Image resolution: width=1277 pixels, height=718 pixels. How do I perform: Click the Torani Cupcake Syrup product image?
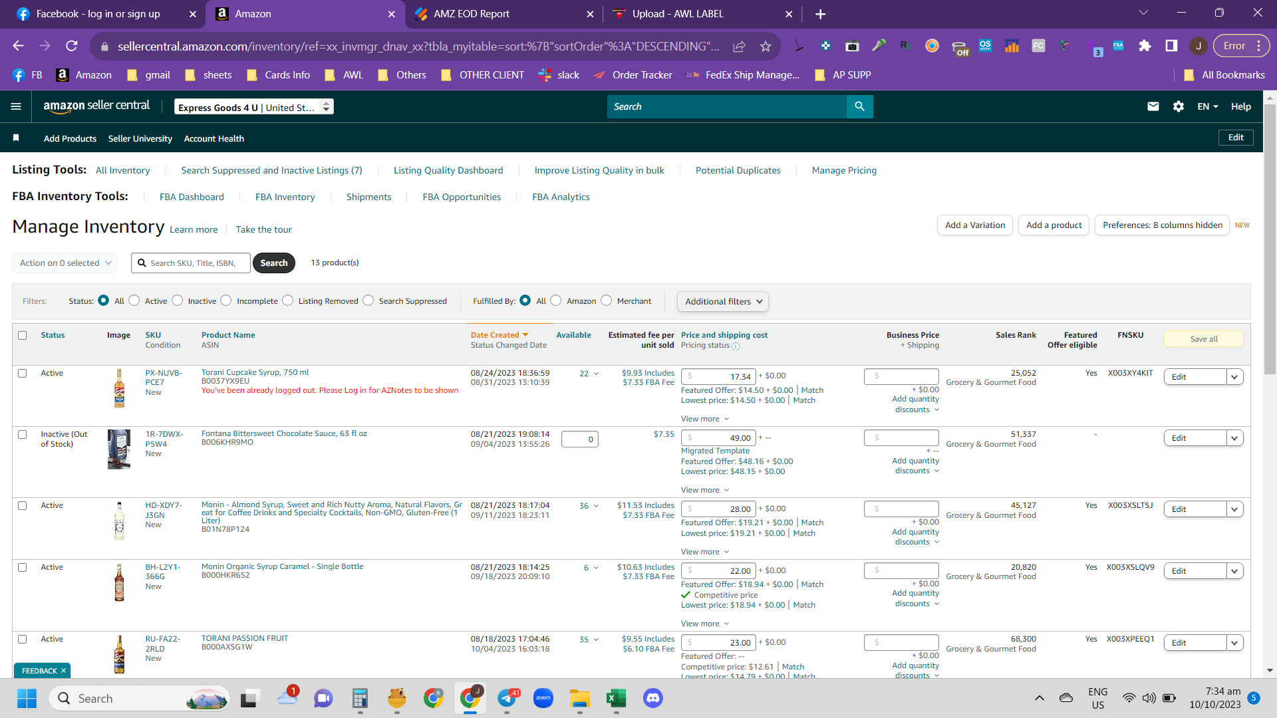point(120,388)
